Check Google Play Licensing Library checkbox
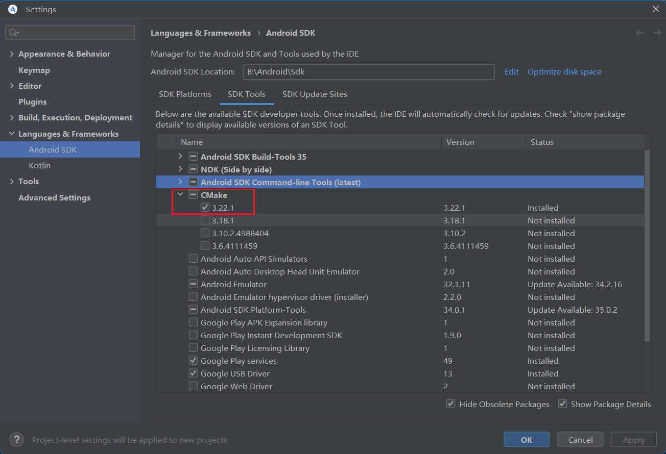The image size is (666, 454). 193,348
